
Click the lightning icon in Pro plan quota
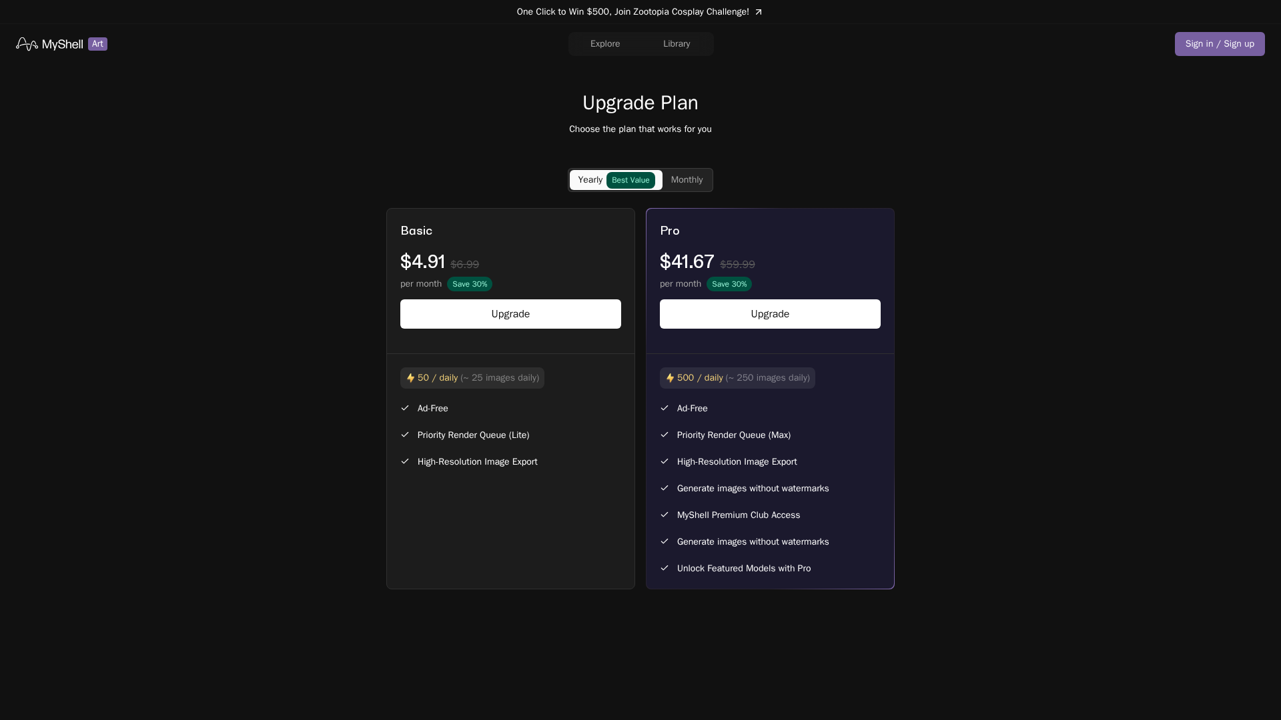(x=669, y=377)
